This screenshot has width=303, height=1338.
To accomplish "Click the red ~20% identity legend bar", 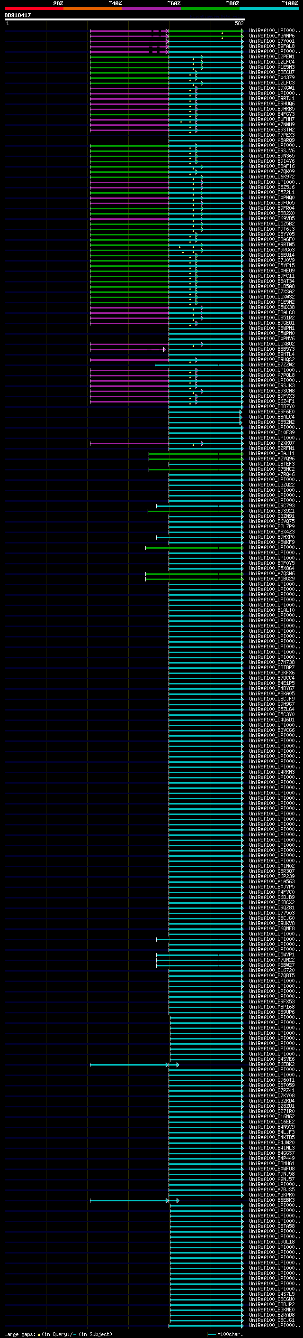I will 34,9.
